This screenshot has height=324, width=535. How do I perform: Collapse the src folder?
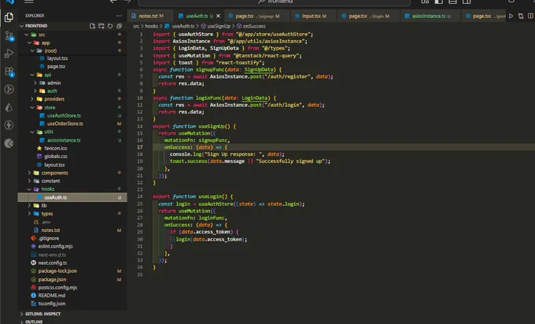pyautogui.click(x=26, y=35)
